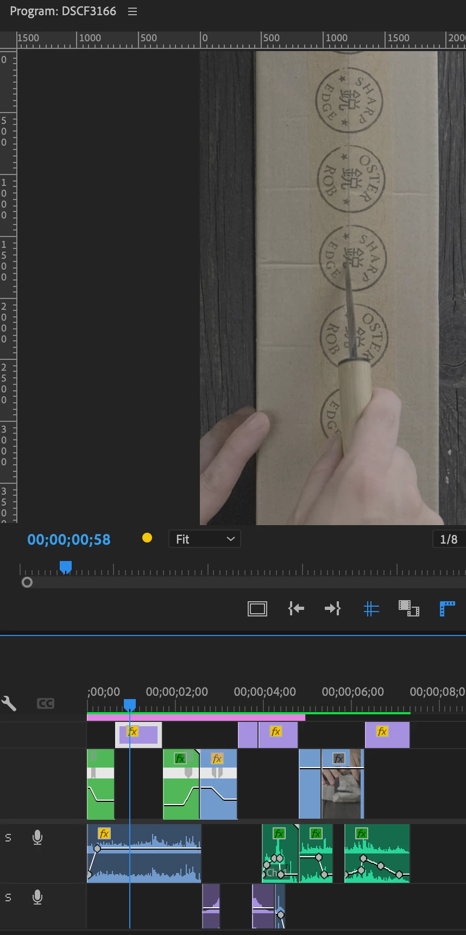466x935 pixels.
Task: Toggle the blue Show Guides button
Action: tap(371, 608)
